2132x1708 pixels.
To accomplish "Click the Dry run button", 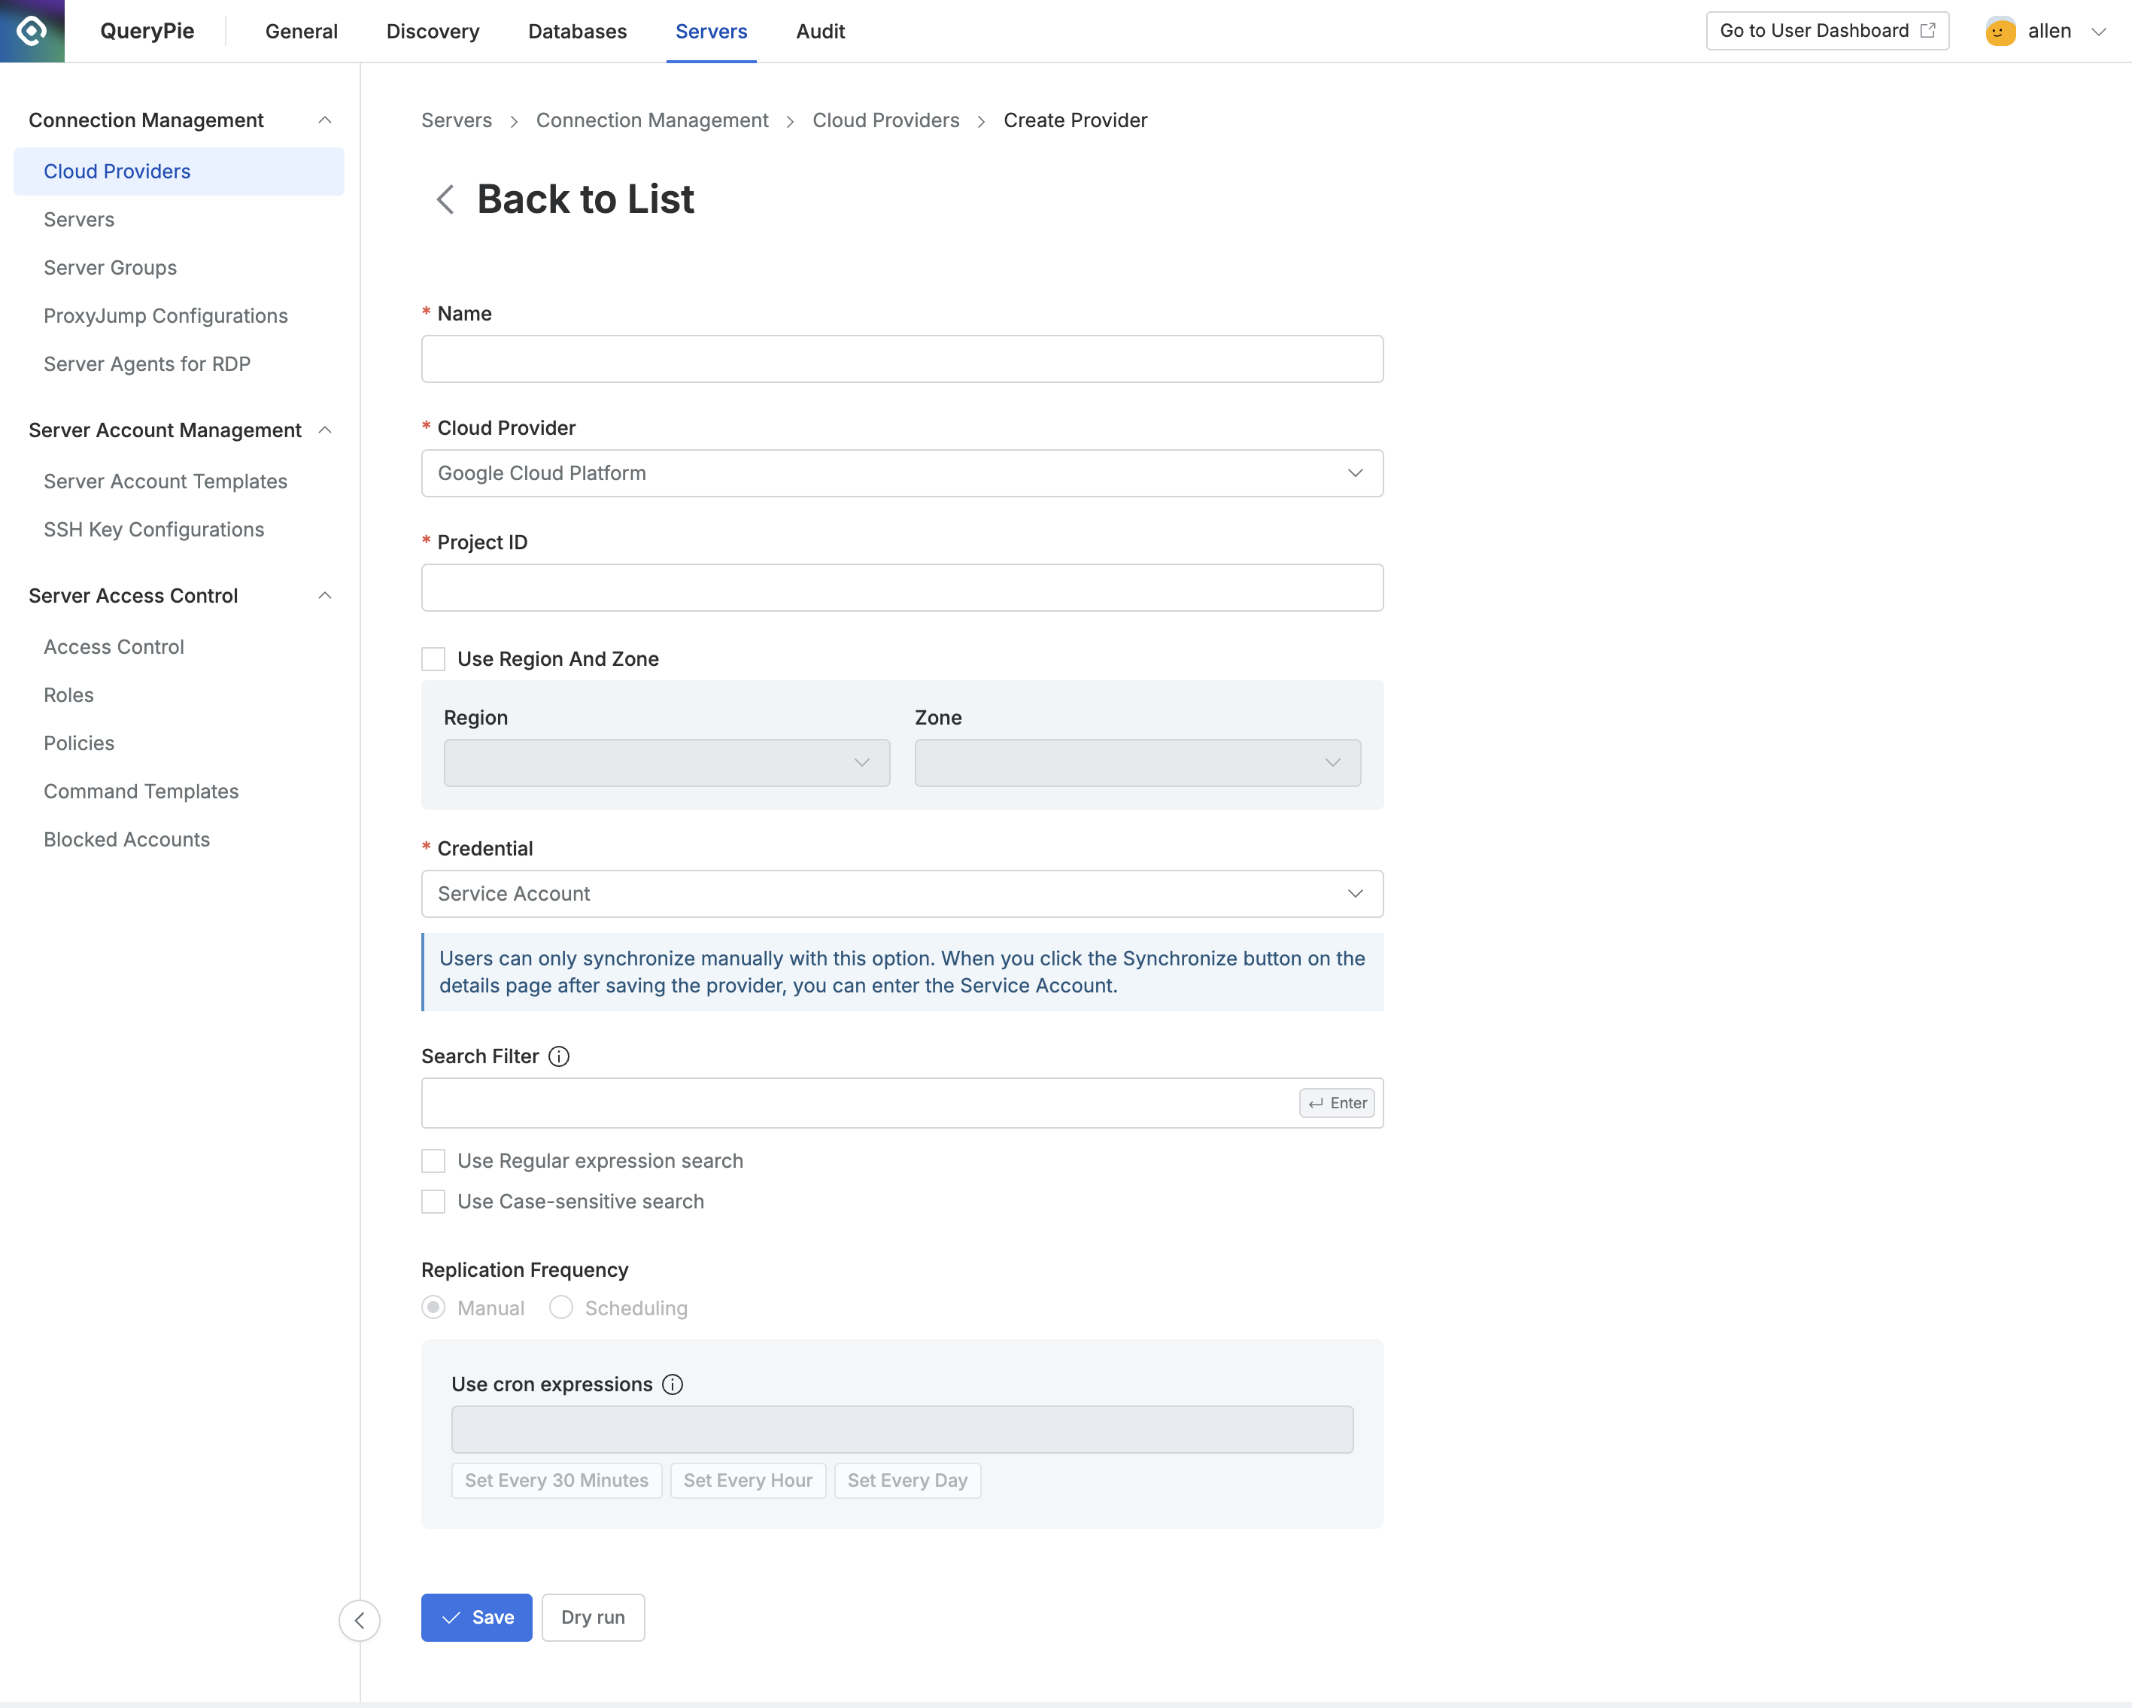I will [594, 1618].
